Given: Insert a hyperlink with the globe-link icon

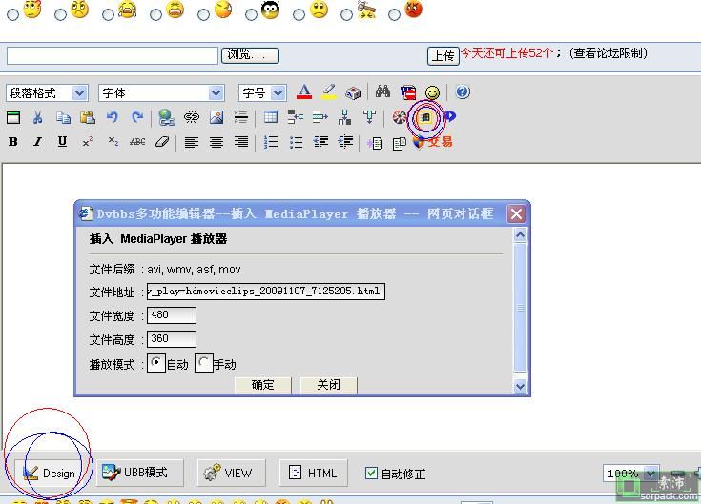Looking at the screenshot, I should (166, 117).
